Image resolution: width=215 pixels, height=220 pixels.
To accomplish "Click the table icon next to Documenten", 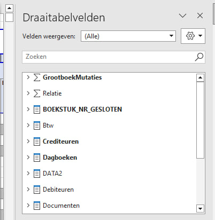I will [37, 206].
